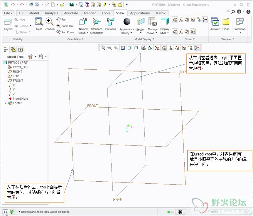Undo the last action in the quick access toolbar

coord(13,4)
